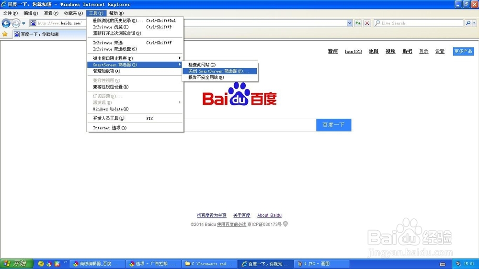The height and width of the screenshot is (269, 479).
Task: Choose 检查此网站 submenu item
Action: tap(220, 65)
